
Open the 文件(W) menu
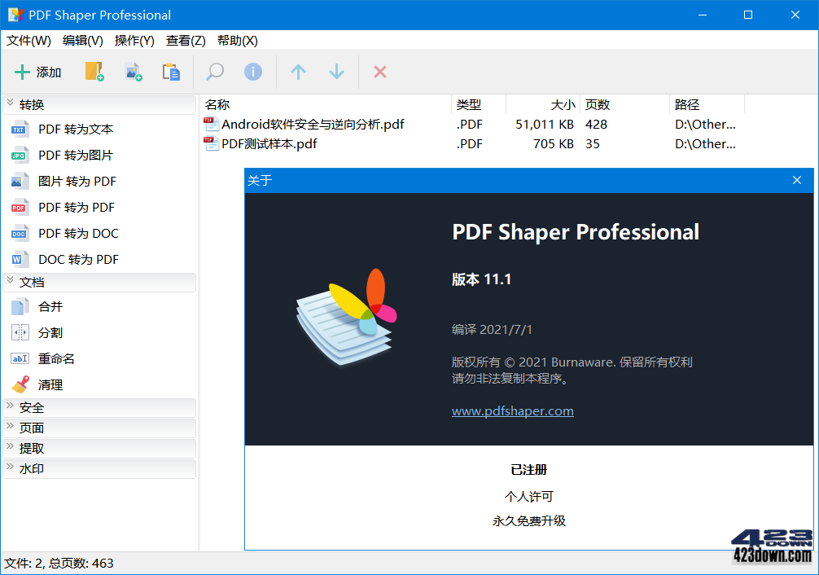point(28,41)
